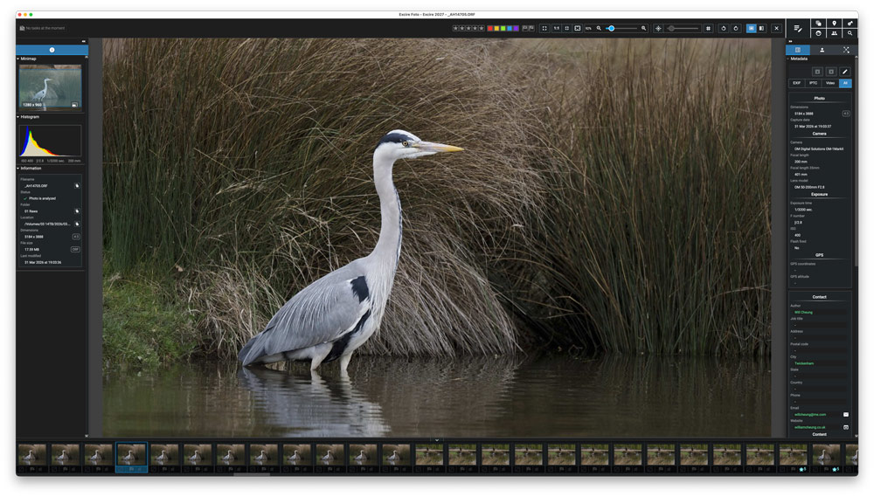Click the minimap image icon

(x=74, y=105)
